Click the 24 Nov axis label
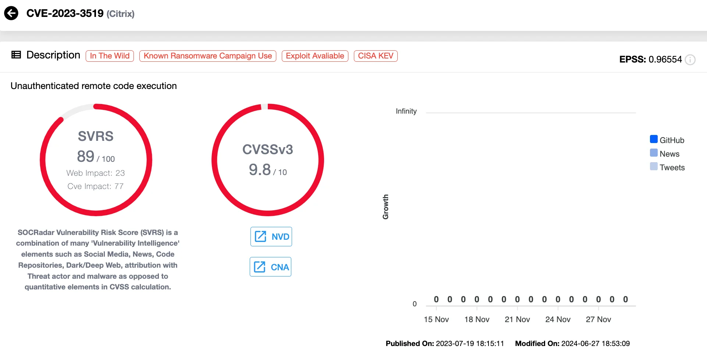The image size is (707, 353). pos(558,320)
